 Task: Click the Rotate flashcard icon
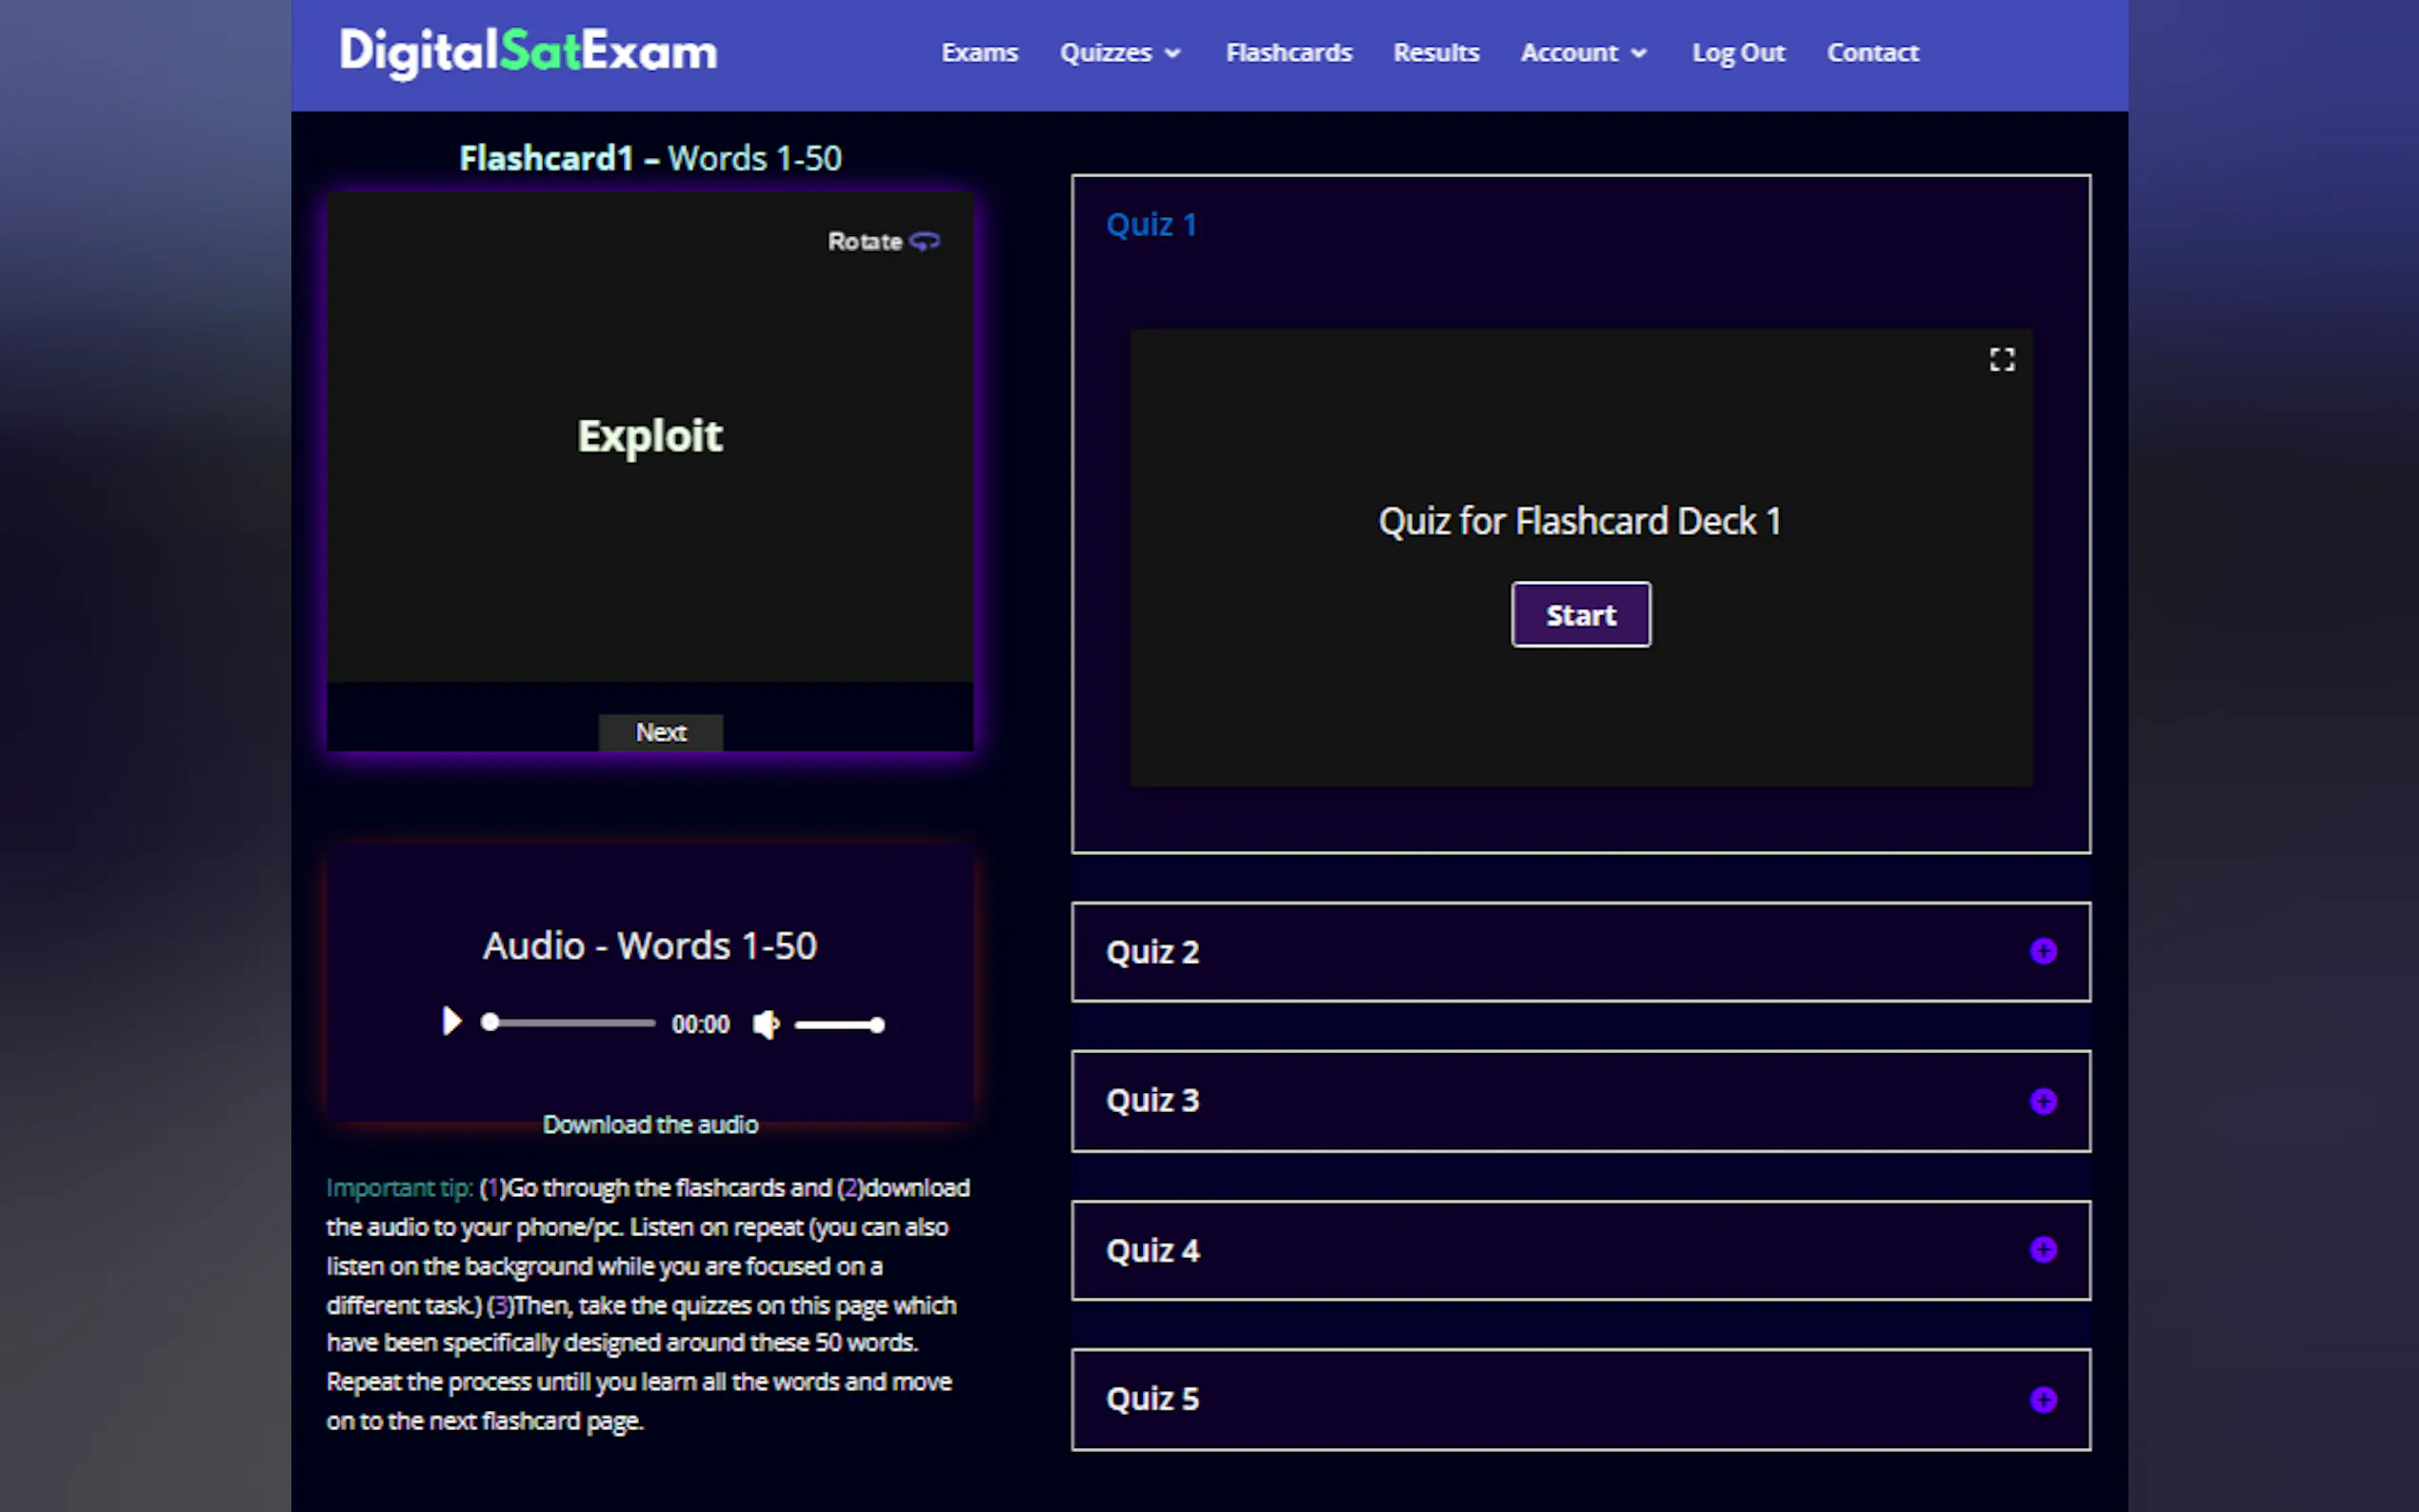(x=924, y=241)
